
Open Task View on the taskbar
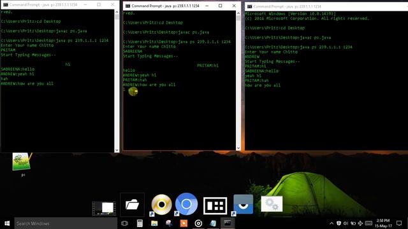point(124,223)
